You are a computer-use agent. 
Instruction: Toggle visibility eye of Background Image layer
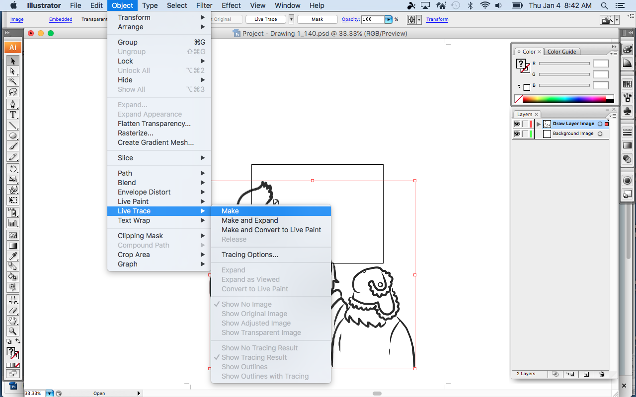(x=517, y=134)
